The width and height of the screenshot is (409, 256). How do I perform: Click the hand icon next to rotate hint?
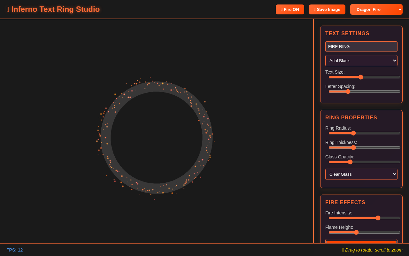pyautogui.click(x=343, y=250)
